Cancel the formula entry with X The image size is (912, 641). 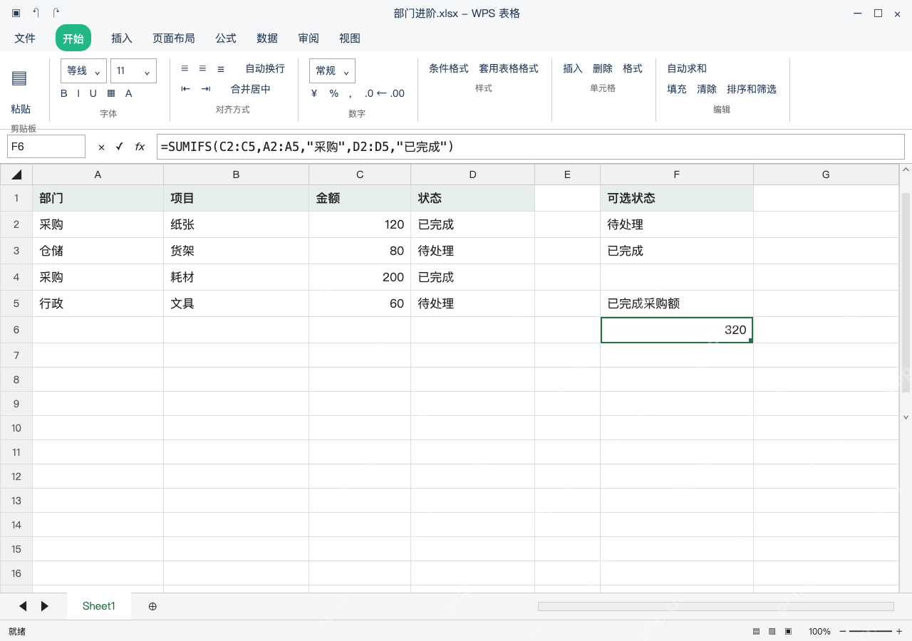pyautogui.click(x=101, y=147)
